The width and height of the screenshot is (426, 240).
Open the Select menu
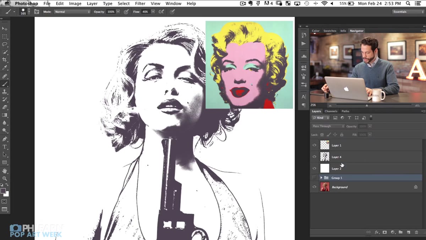pos(124,4)
